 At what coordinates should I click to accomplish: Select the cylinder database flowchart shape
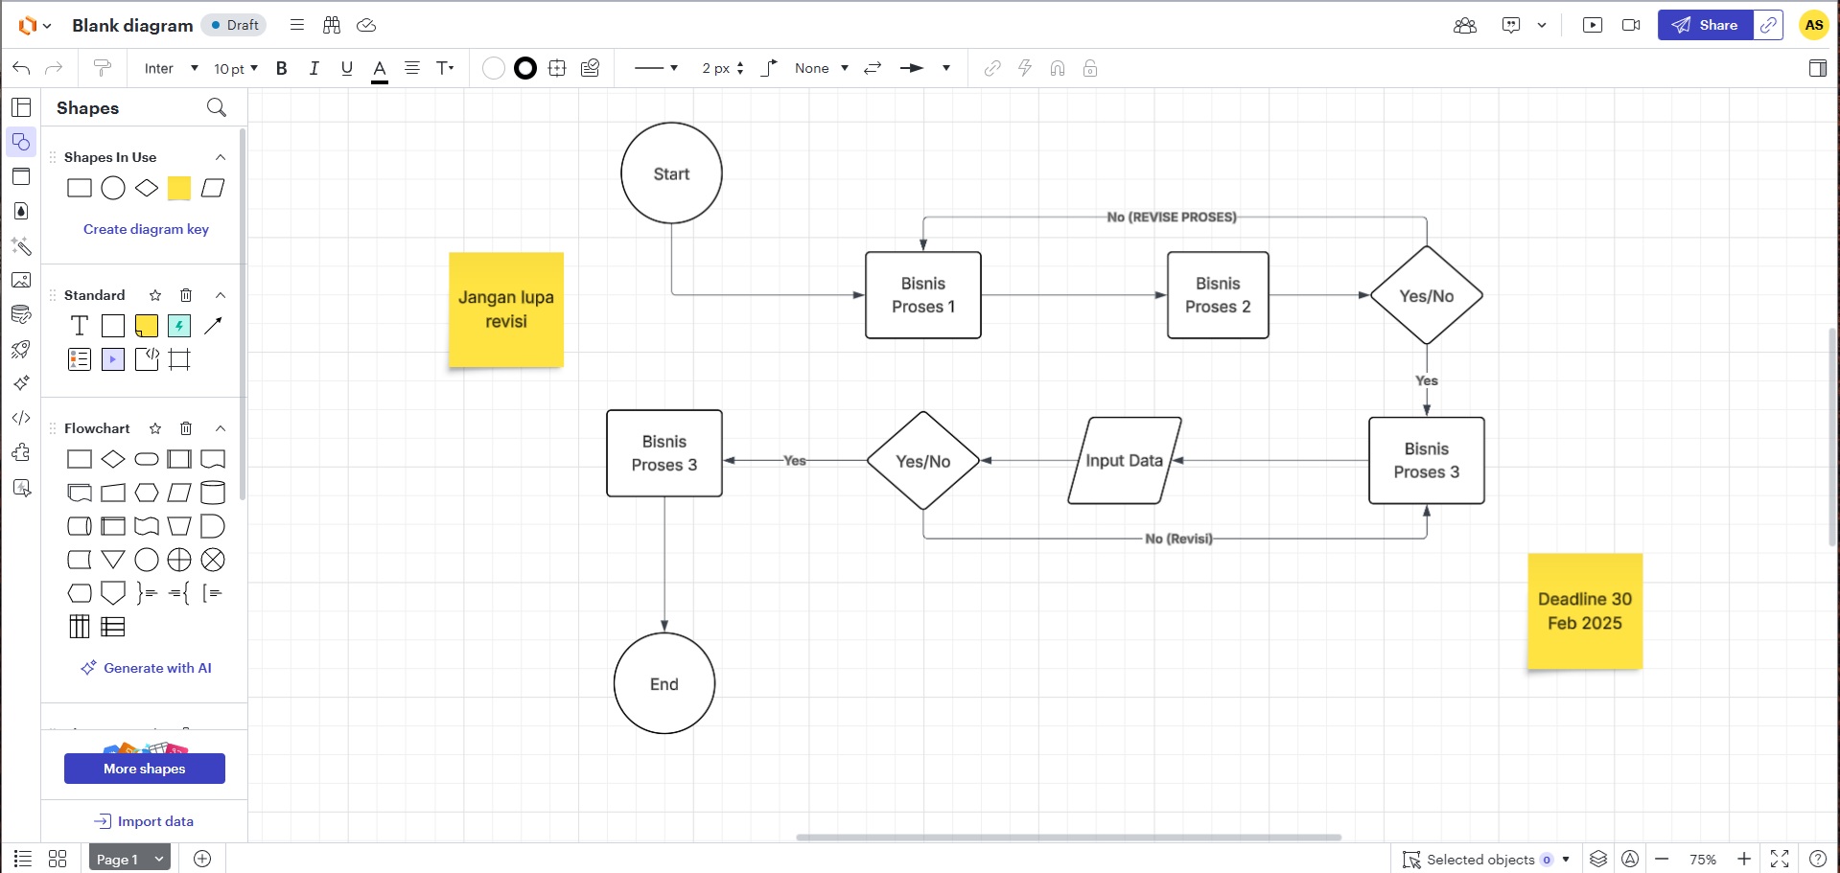coord(213,493)
